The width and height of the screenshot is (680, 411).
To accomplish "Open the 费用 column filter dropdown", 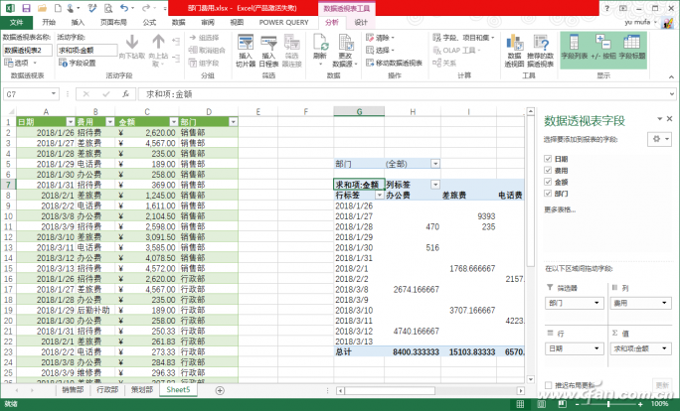I will click(x=110, y=122).
